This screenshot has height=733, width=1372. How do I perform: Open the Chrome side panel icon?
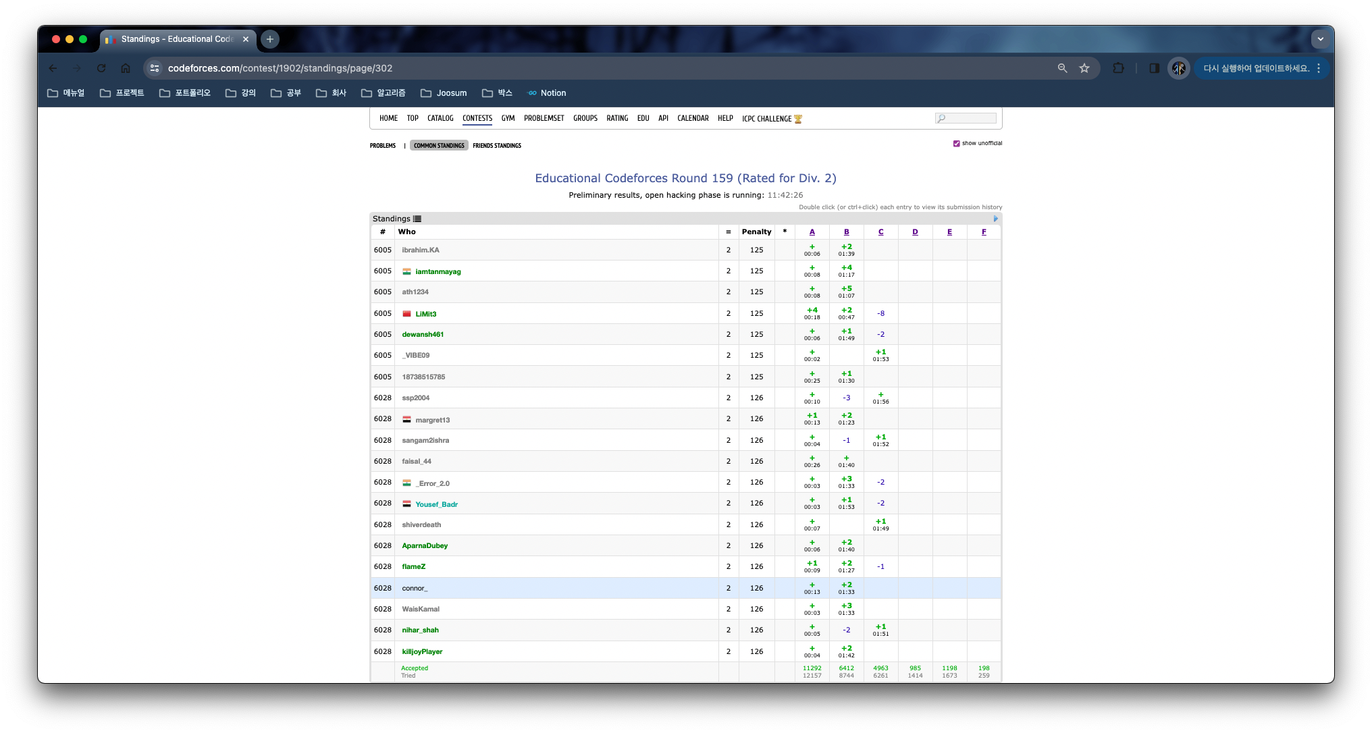1155,68
